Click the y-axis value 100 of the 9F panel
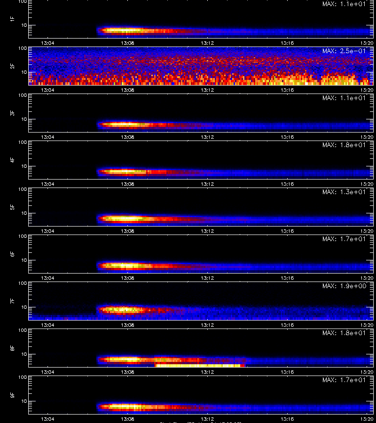Viewport: 376px width, 423px height. 23,377
